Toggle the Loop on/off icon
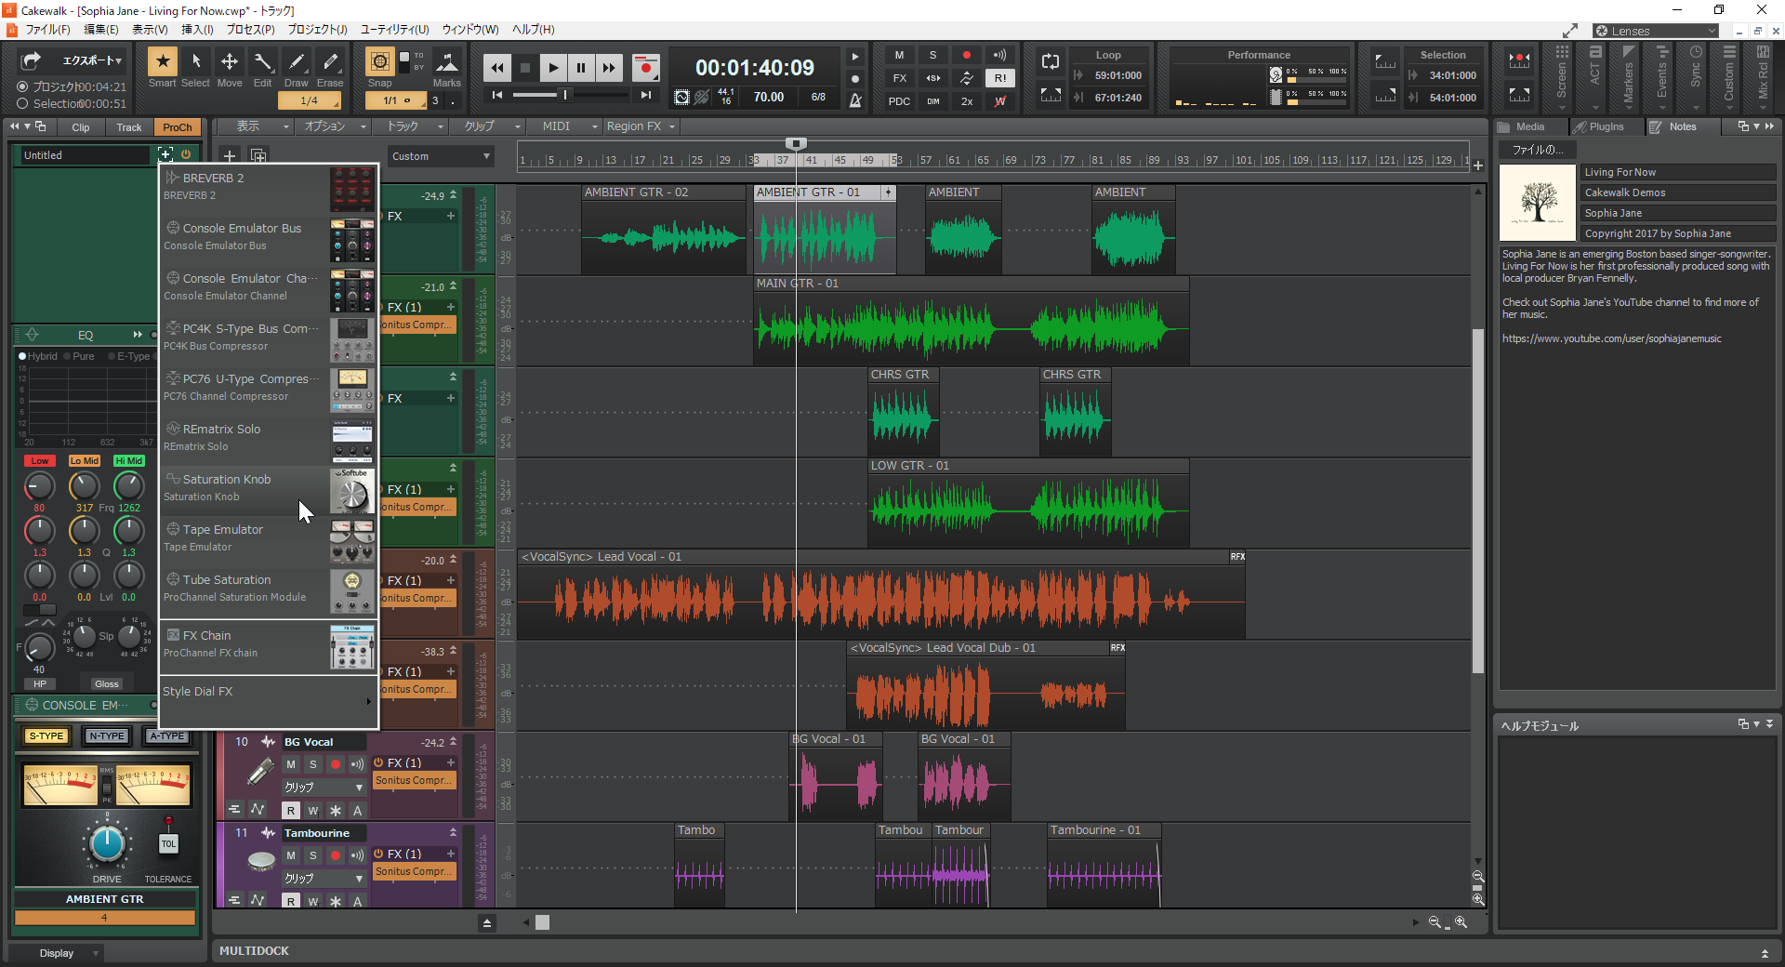Viewport: 1785px width, 967px height. point(1051,61)
